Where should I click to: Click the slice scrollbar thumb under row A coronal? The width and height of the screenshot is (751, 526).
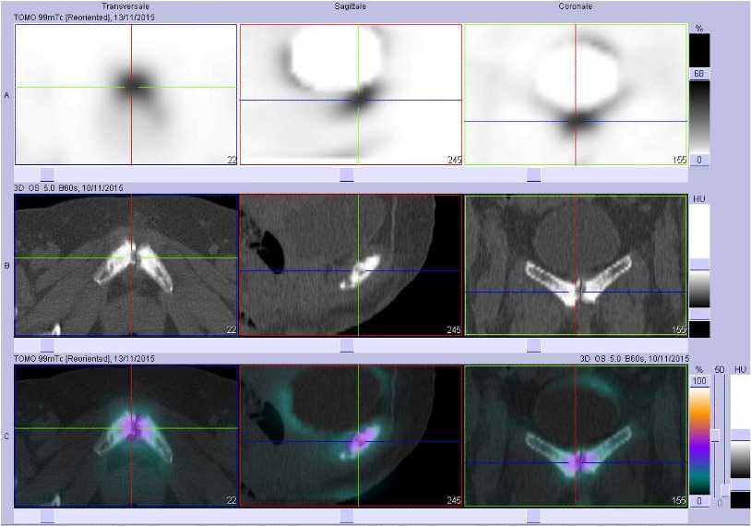(x=533, y=174)
